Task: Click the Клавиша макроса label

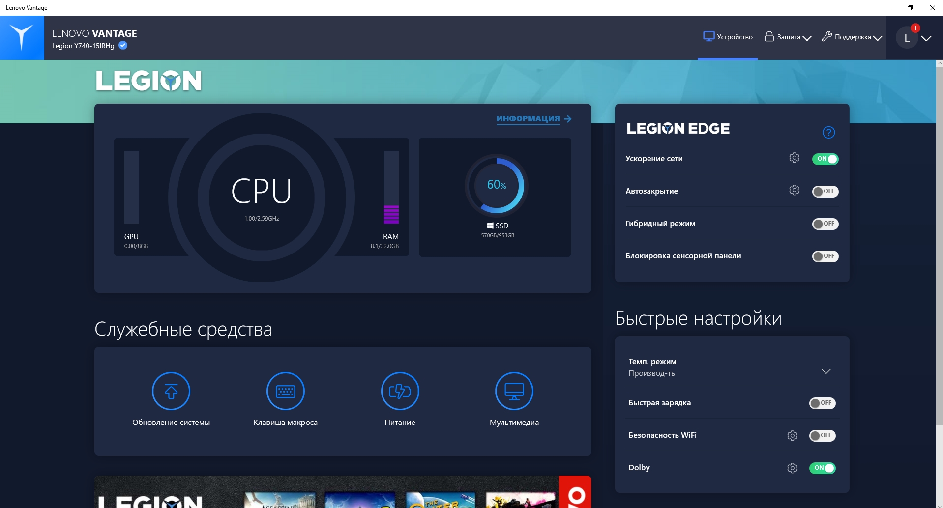Action: 286,423
